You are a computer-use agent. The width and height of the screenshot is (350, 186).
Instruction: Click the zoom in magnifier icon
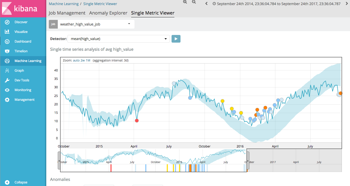point(185,2)
